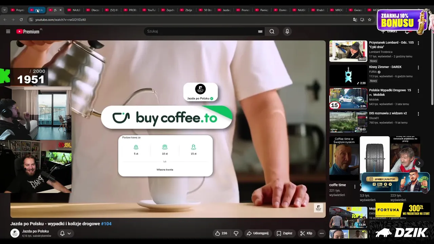This screenshot has width=434, height=244.
Task: Open DIS rozmawia z widzem v2 title
Action: 388,113
